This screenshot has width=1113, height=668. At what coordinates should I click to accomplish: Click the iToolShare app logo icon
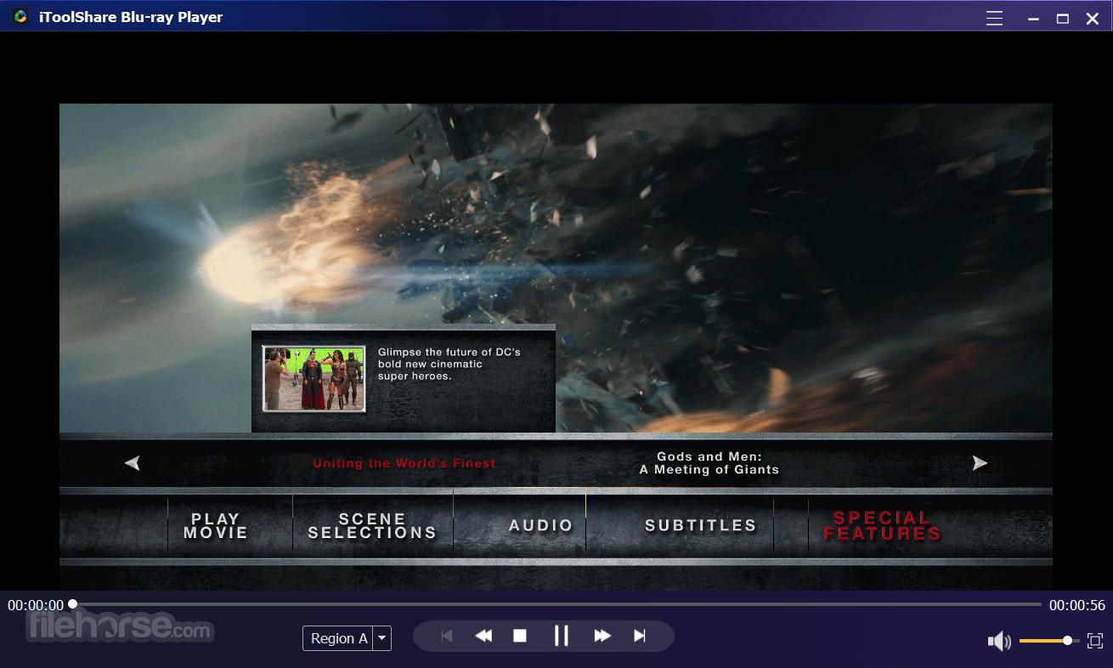coord(20,17)
